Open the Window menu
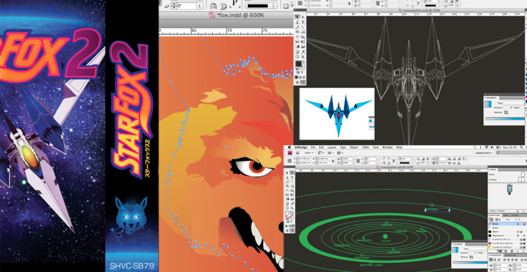Viewport: 527px width, 272px height. click(387, 147)
